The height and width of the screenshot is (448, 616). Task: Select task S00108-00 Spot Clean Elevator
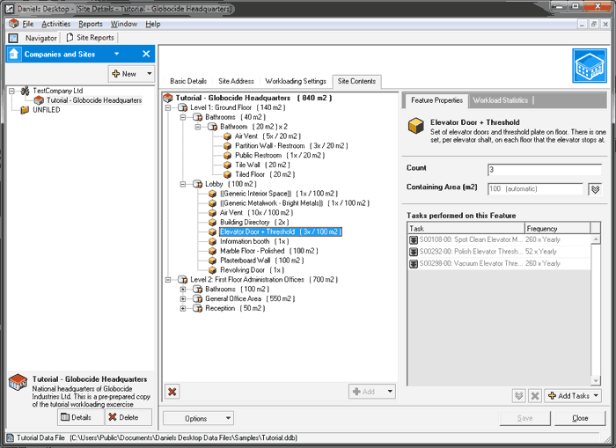[x=499, y=239]
